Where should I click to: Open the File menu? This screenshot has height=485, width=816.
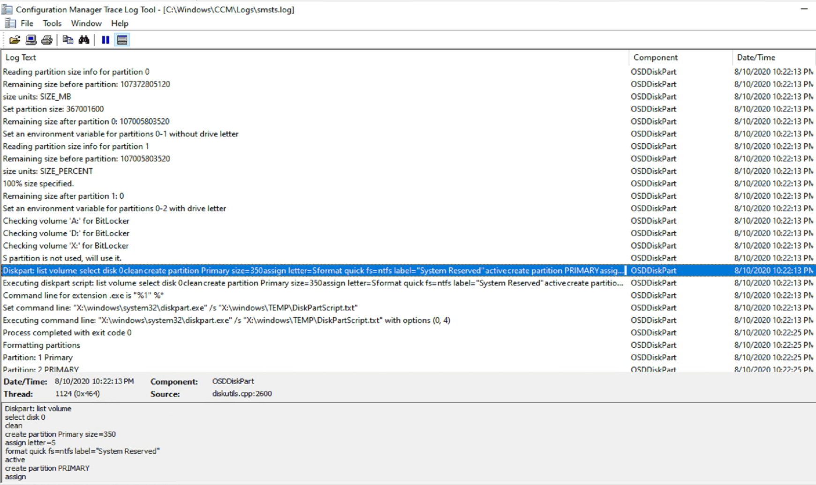pos(27,23)
